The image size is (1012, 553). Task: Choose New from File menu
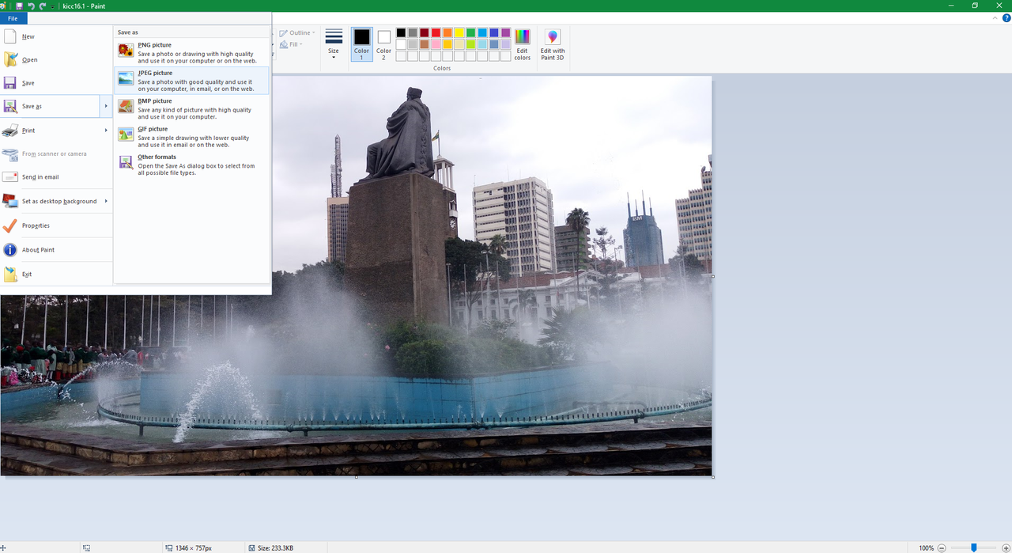[28, 36]
